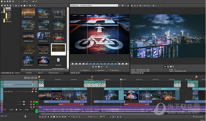Click track 1 Level 100% slider handle
This screenshot has height=121, width=206.
point(32,84)
